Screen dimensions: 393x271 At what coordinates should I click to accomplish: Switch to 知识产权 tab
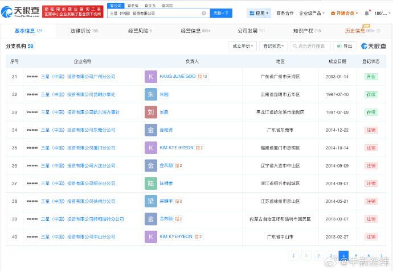point(307,31)
